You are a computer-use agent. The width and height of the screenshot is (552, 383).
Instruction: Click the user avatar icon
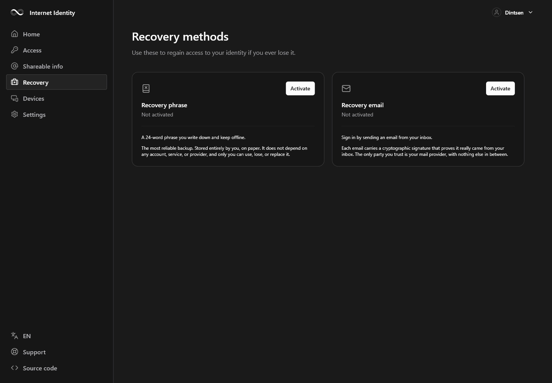[x=496, y=12]
